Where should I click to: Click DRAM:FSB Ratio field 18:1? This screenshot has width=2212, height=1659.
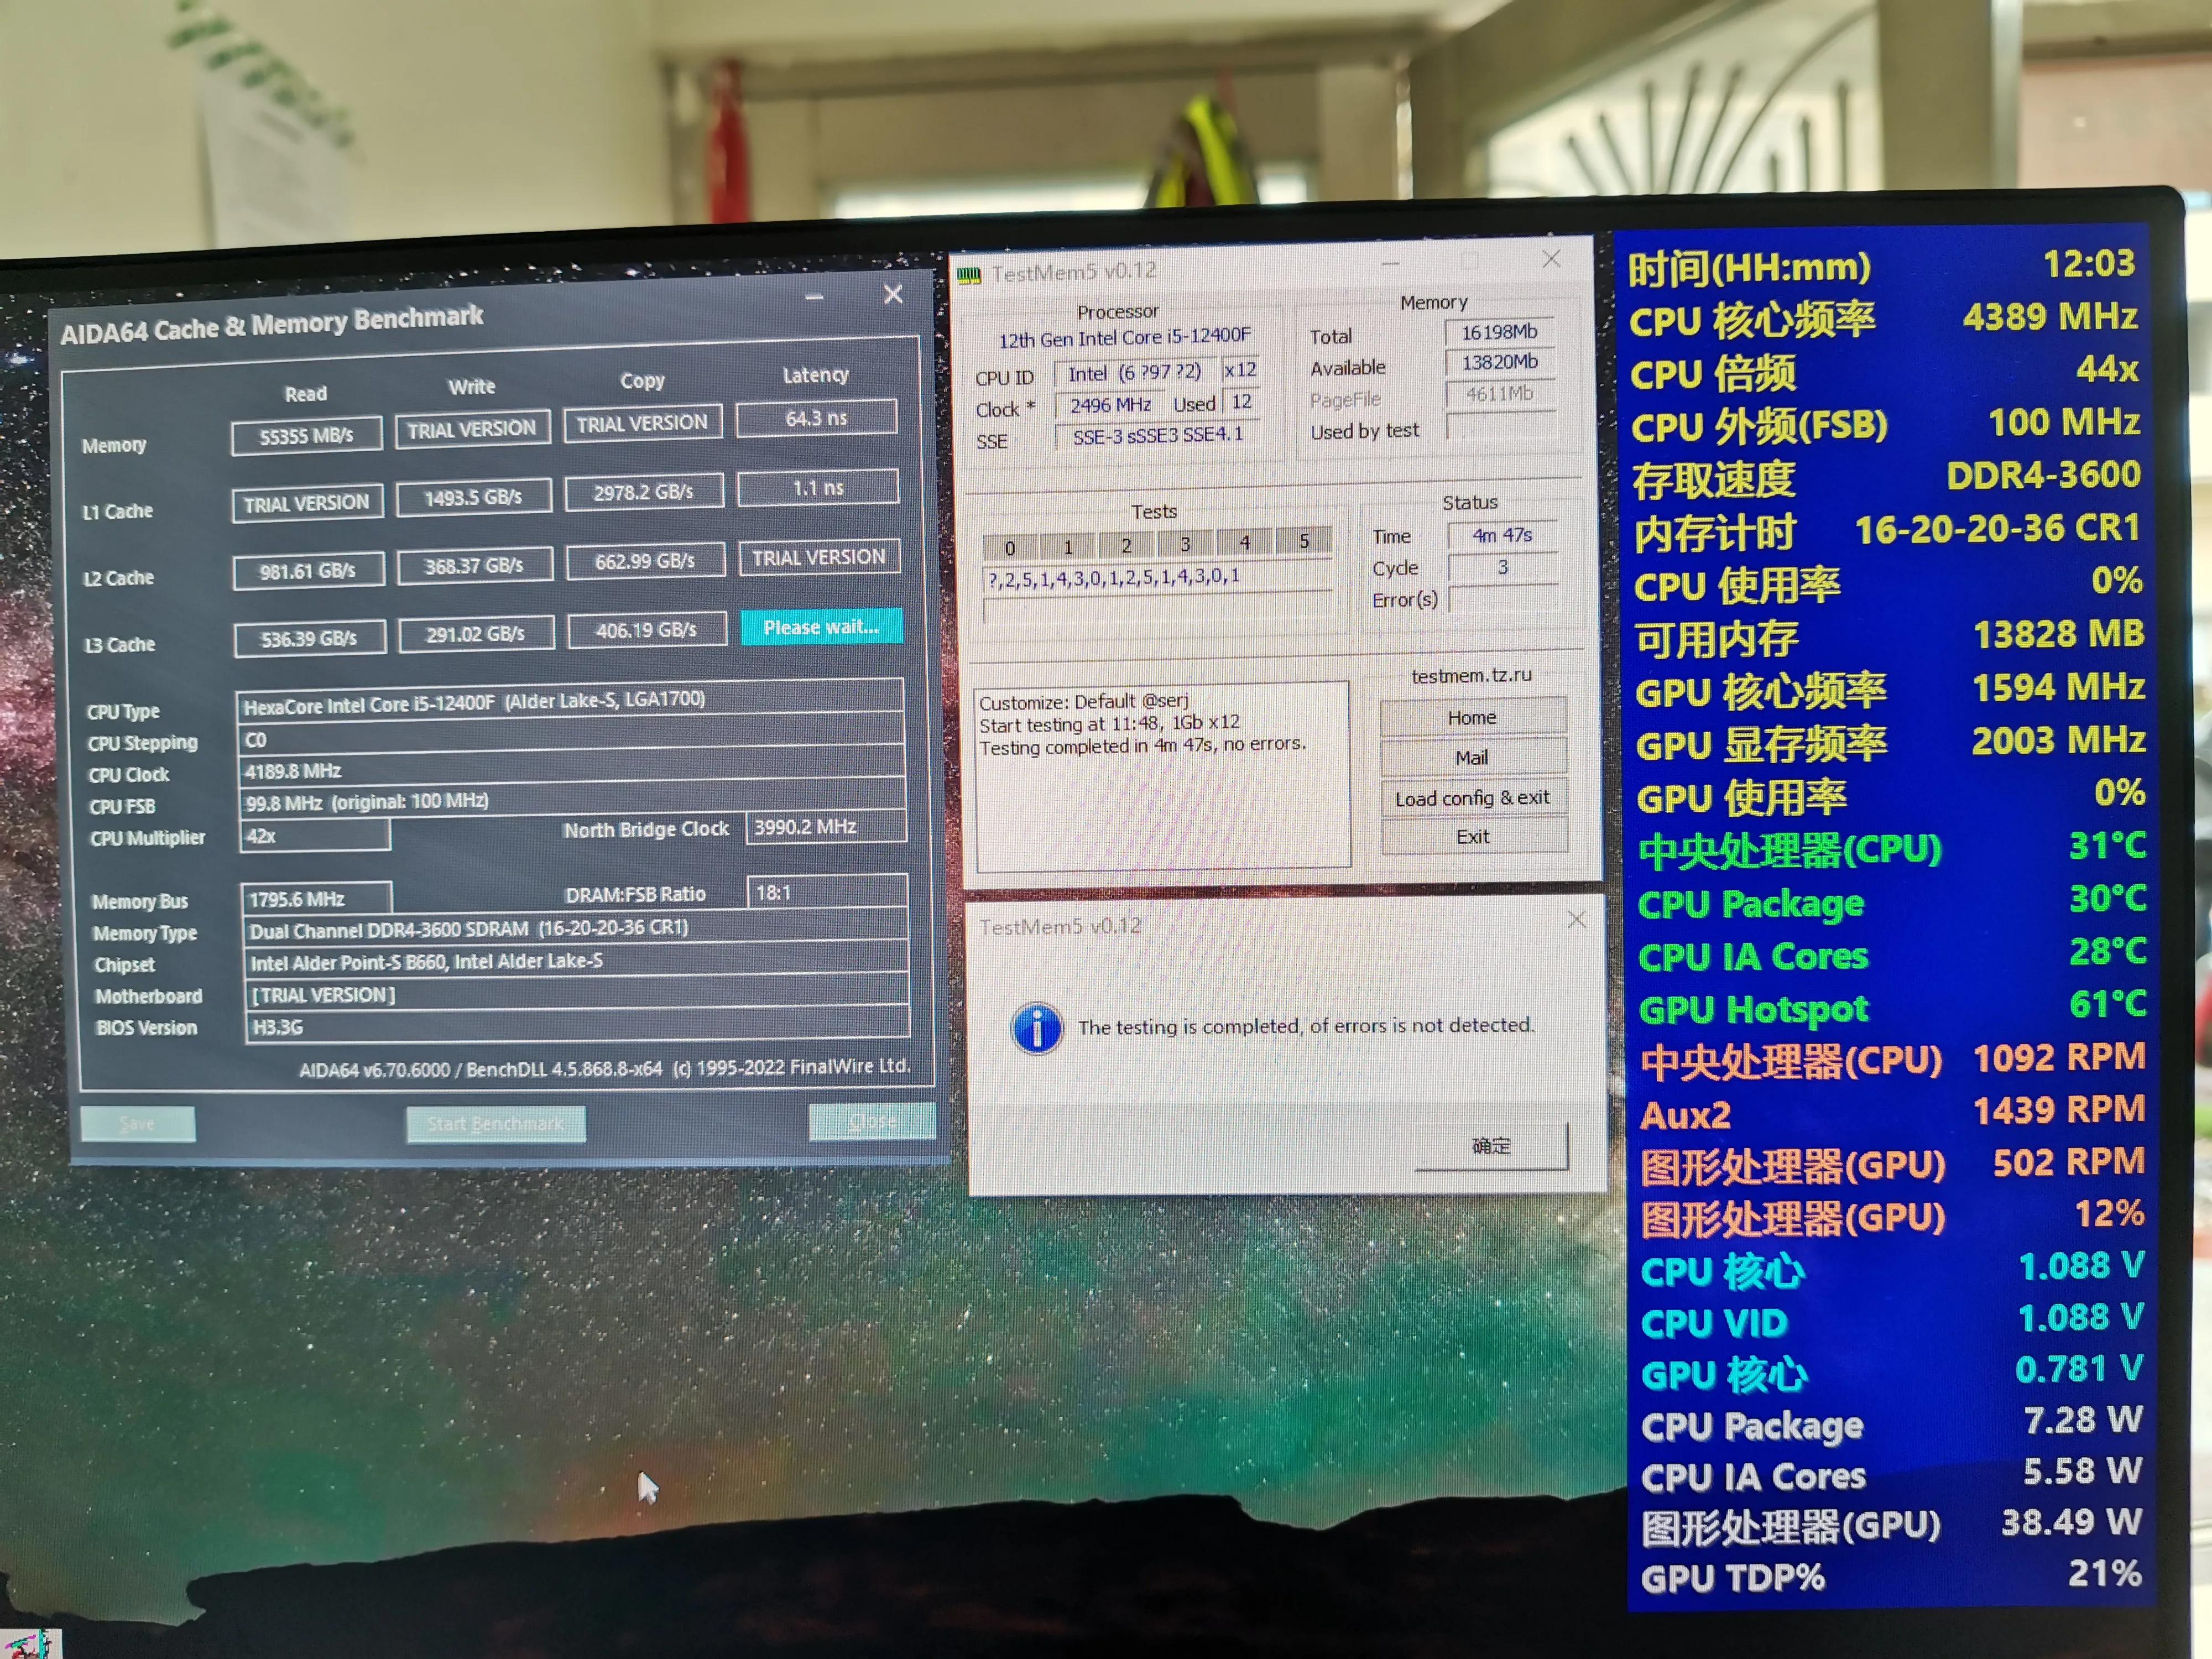point(828,891)
